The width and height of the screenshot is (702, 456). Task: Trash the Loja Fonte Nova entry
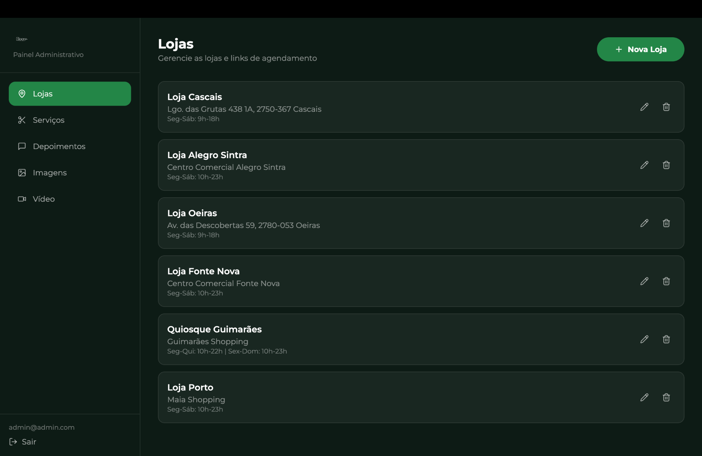666,281
